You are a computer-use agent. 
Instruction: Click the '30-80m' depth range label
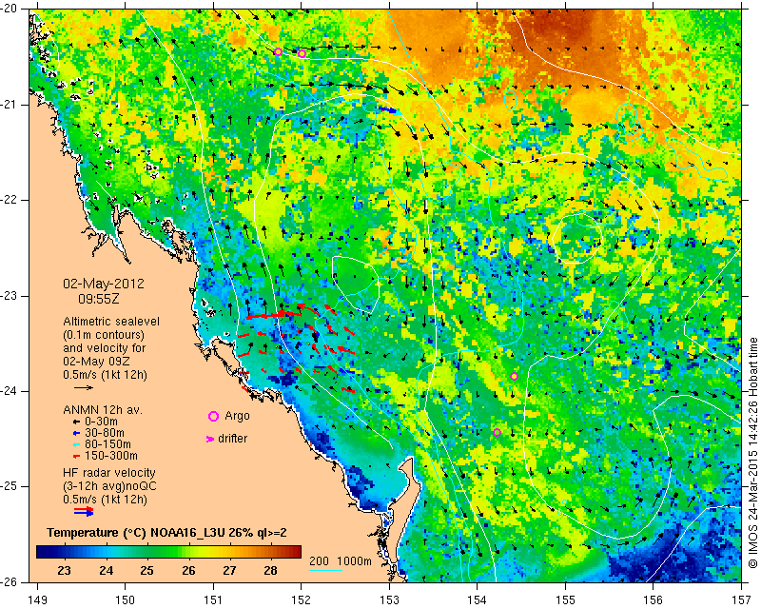[105, 433]
